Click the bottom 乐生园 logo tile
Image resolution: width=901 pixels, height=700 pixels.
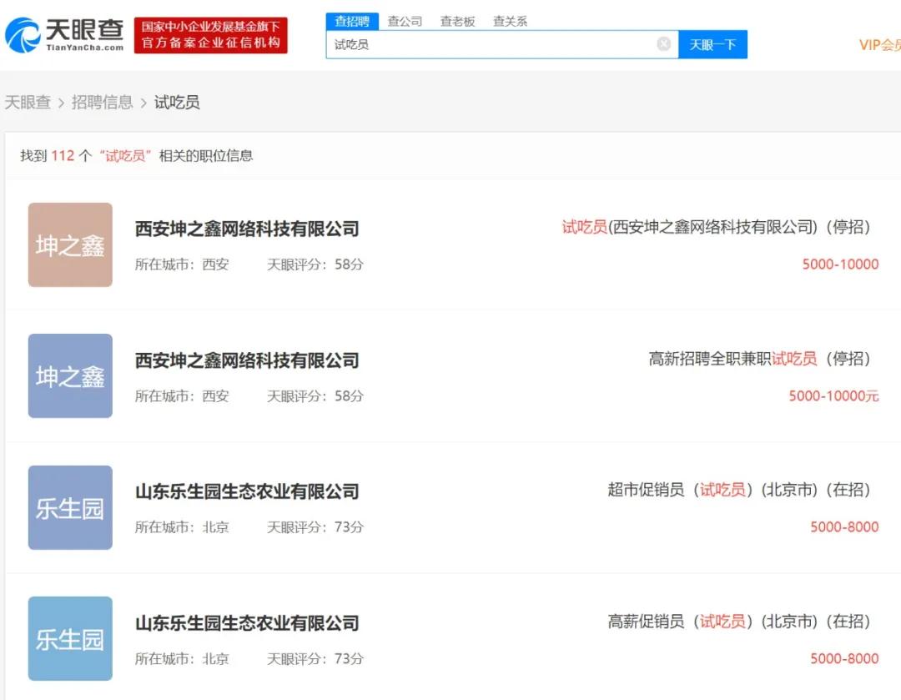[x=70, y=638]
